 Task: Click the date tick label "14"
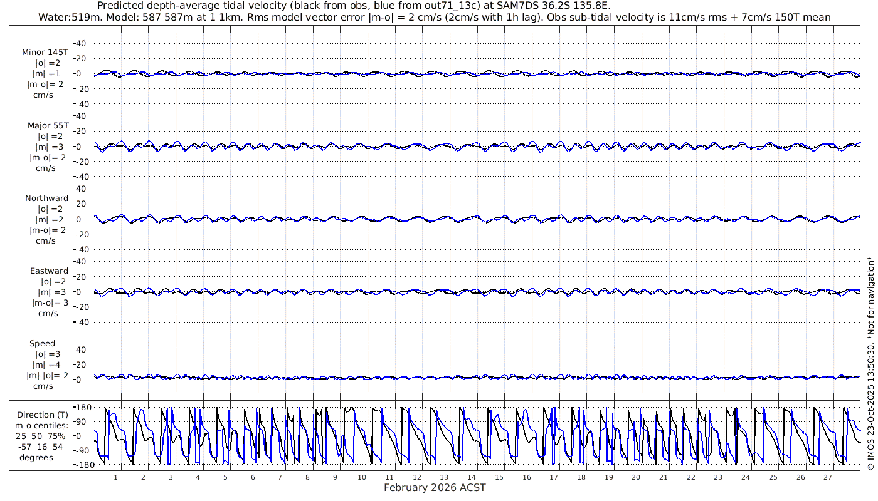coord(472,477)
